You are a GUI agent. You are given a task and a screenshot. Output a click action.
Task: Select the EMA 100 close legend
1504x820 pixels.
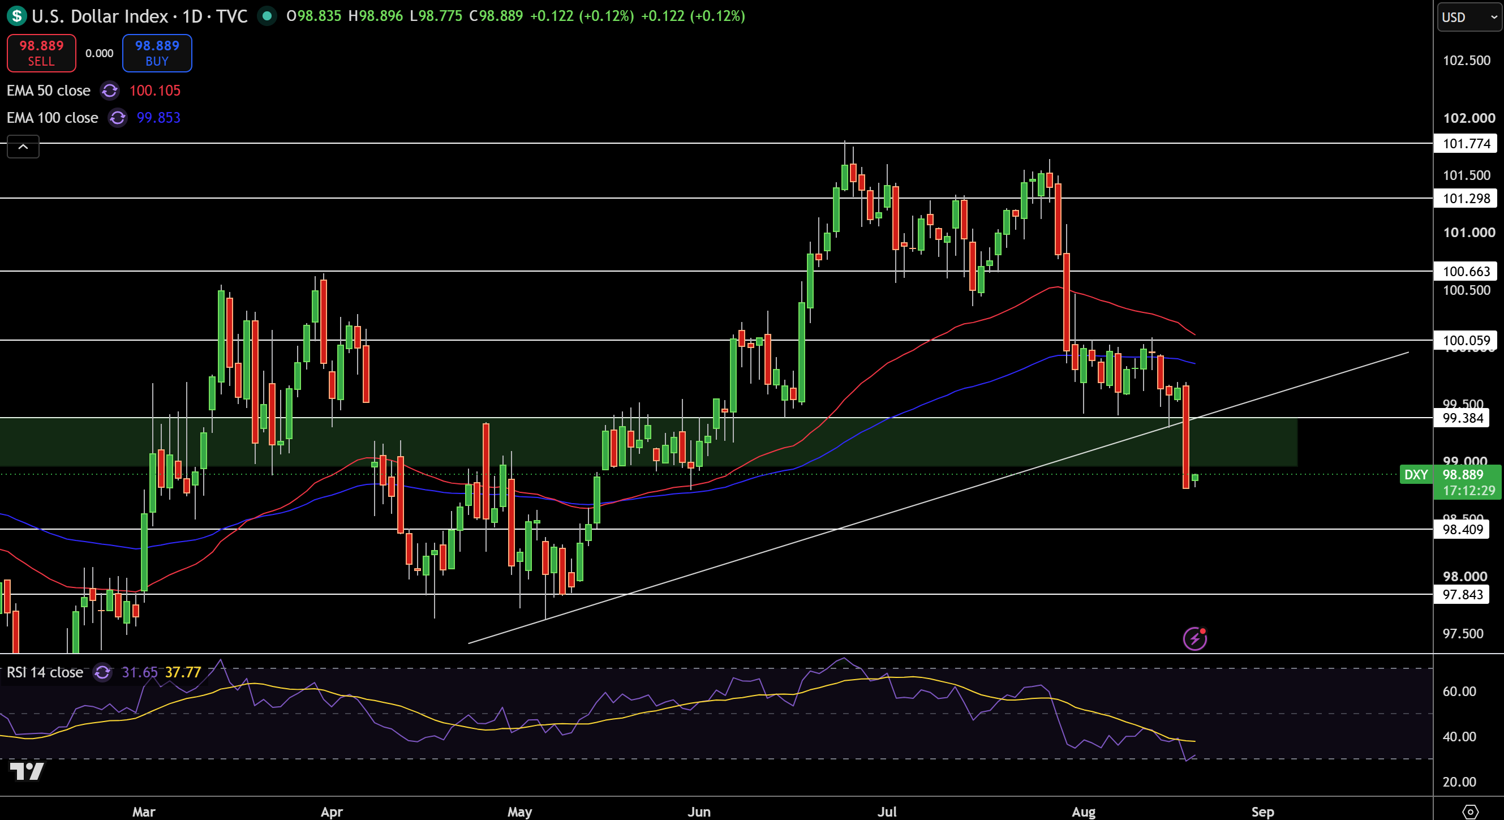pyautogui.click(x=53, y=118)
